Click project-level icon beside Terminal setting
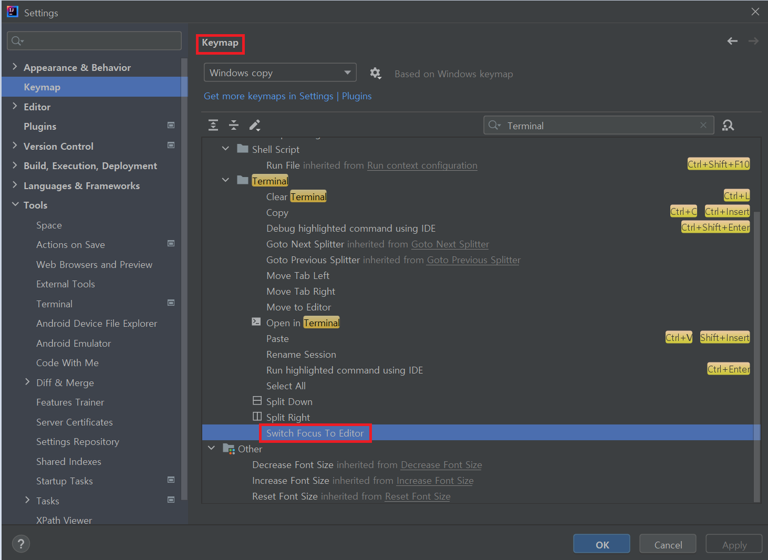Screen dimensions: 768x560 [x=171, y=303]
